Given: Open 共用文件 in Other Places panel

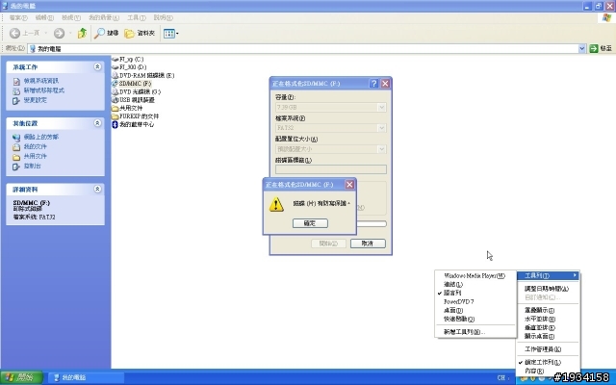Looking at the screenshot, I should pyautogui.click(x=35, y=156).
